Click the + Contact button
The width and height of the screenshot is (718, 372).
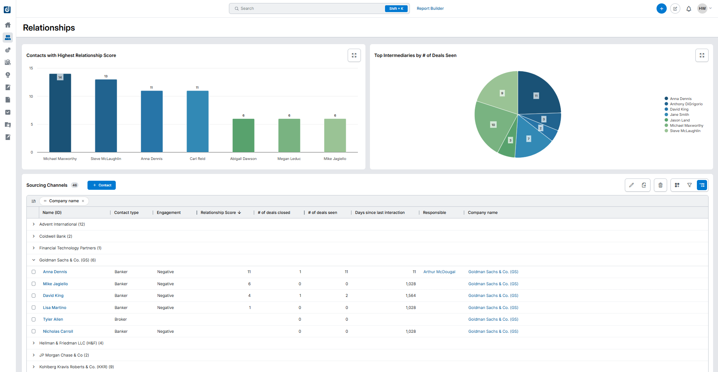coord(101,185)
